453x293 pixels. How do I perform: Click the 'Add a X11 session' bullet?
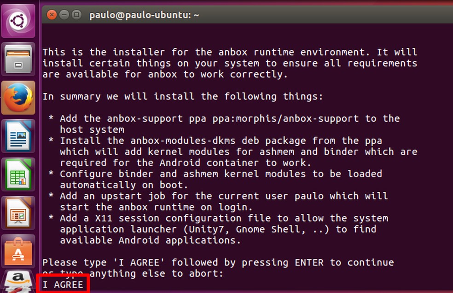[x=224, y=218]
